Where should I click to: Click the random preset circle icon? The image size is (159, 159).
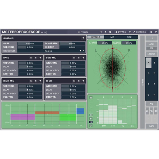click(x=110, y=32)
